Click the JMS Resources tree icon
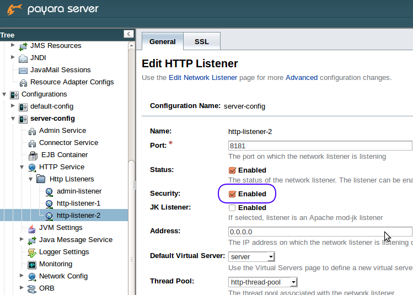413x295 pixels. 23,46
